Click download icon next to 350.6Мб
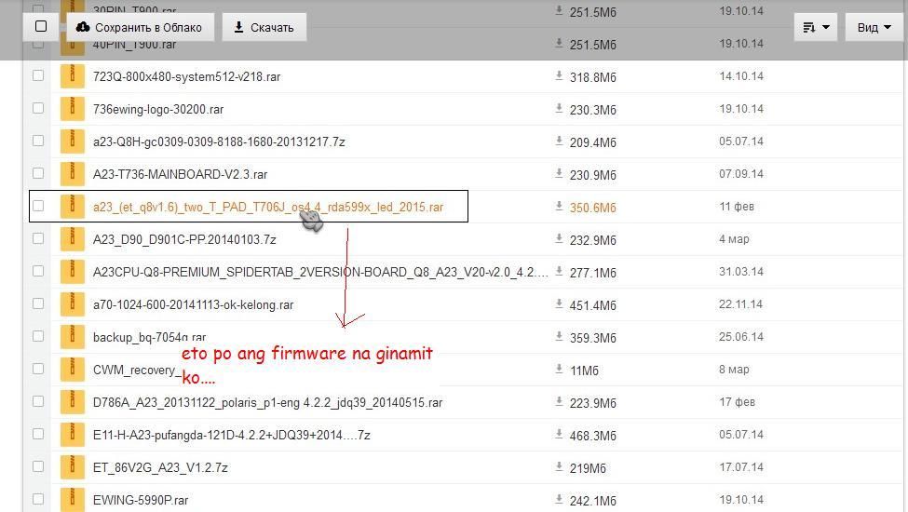The height and width of the screenshot is (512, 908). pos(559,206)
